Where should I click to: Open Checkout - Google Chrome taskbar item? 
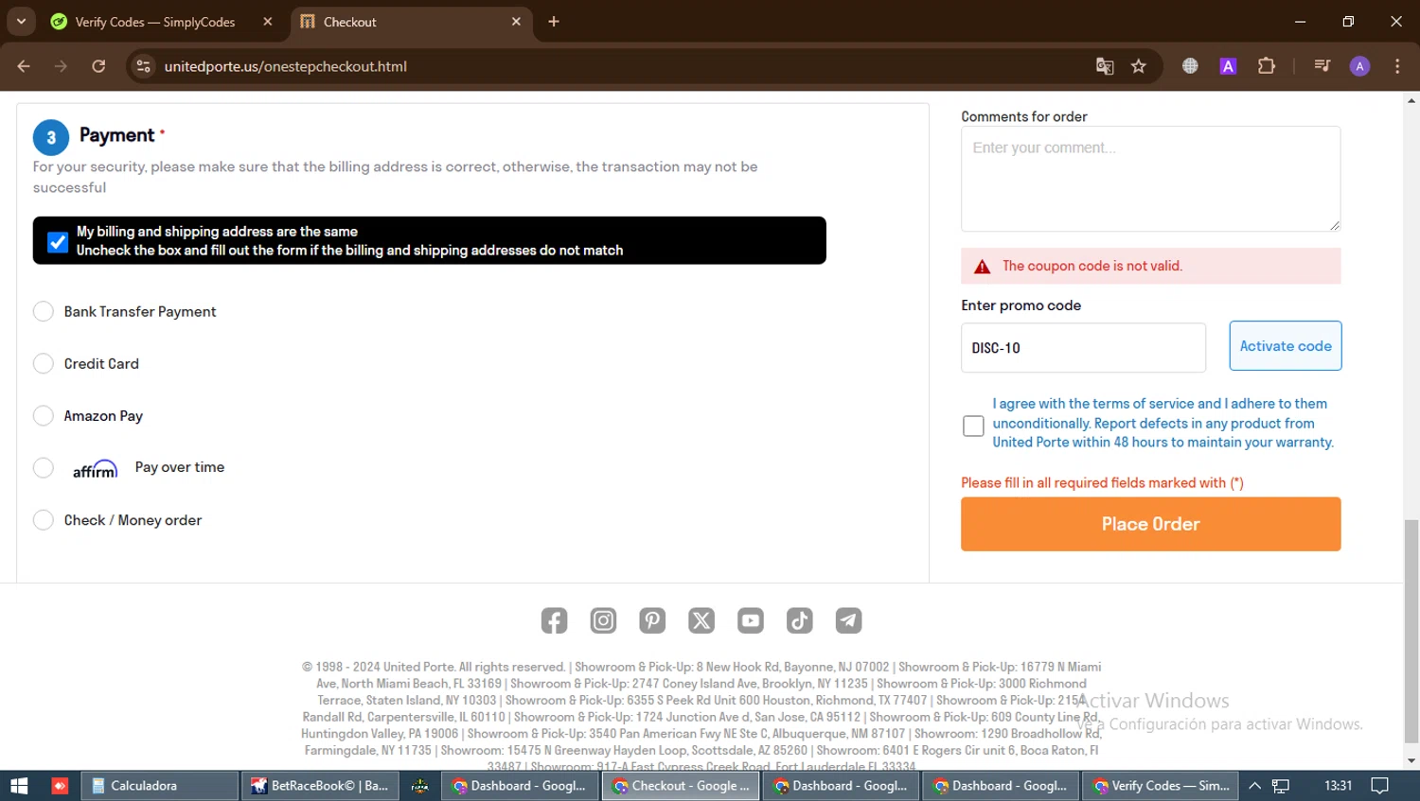point(681,786)
